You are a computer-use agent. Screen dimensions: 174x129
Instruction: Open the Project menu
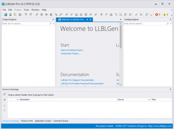[x=18, y=10]
